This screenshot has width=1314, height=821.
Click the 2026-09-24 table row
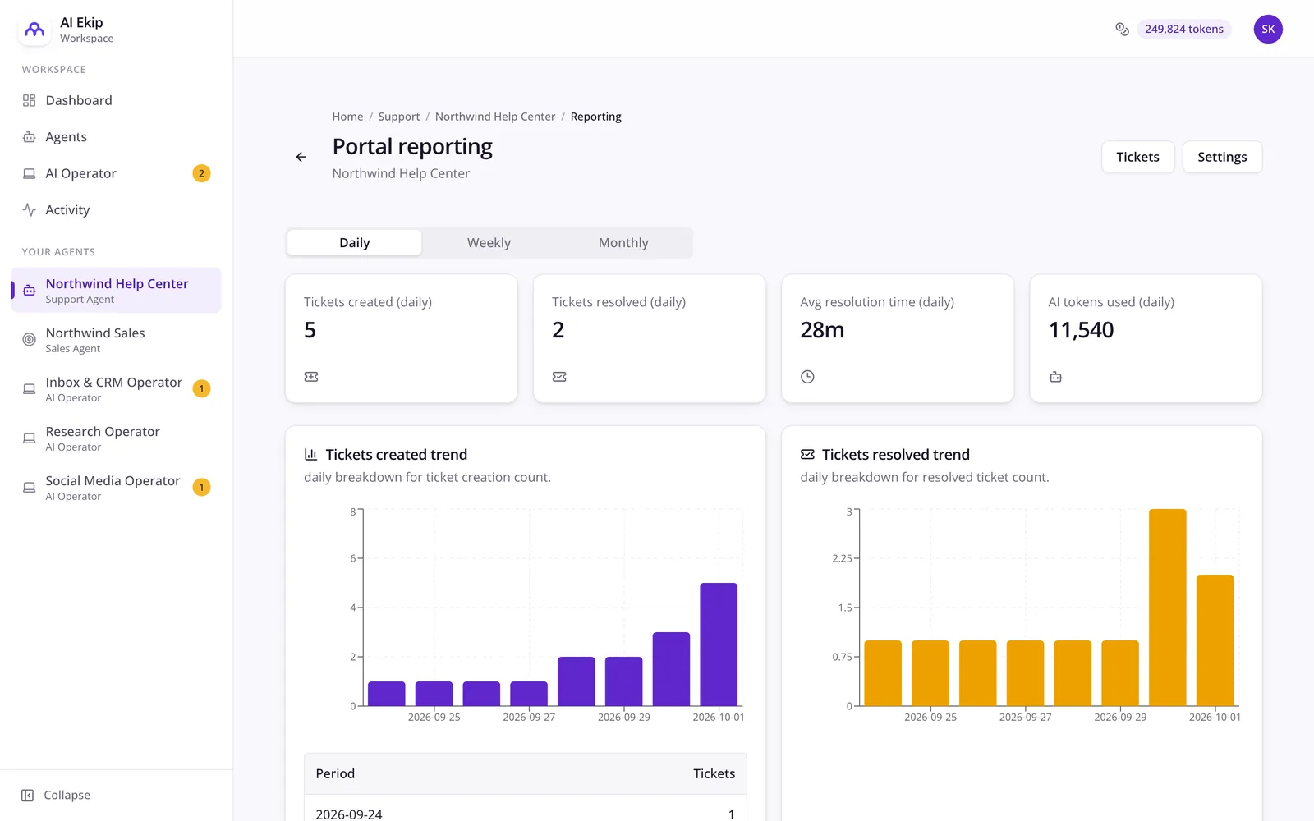pyautogui.click(x=526, y=810)
